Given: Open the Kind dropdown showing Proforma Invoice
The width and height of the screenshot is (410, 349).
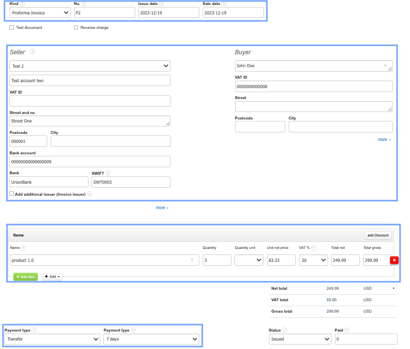Looking at the screenshot, I should tap(40, 13).
